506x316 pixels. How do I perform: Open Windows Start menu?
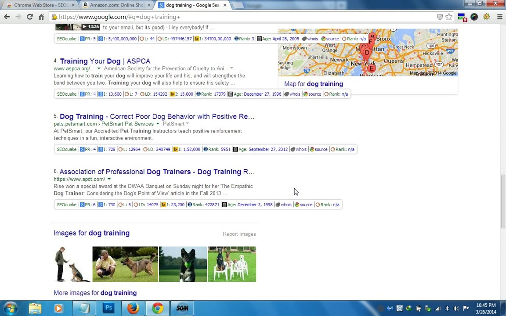coord(11,308)
